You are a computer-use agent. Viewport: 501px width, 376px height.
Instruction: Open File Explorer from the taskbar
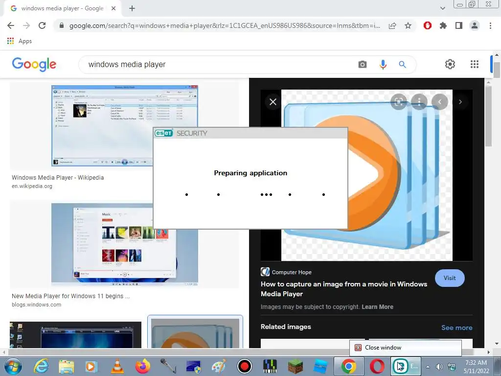click(66, 366)
